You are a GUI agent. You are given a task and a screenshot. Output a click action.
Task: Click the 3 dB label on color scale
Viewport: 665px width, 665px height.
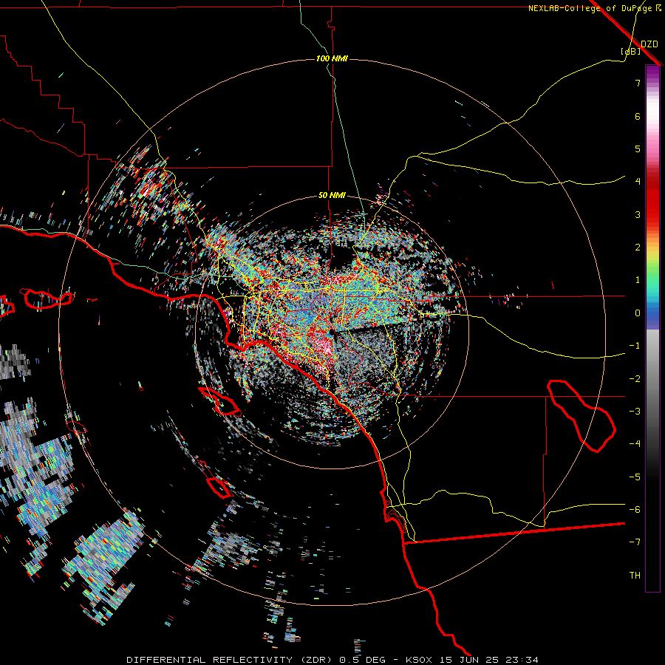[638, 214]
